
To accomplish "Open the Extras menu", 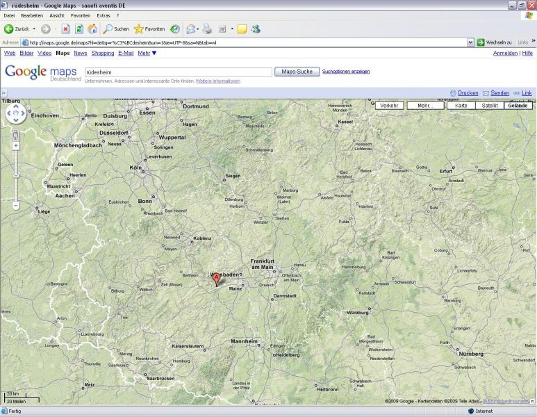I will (104, 16).
